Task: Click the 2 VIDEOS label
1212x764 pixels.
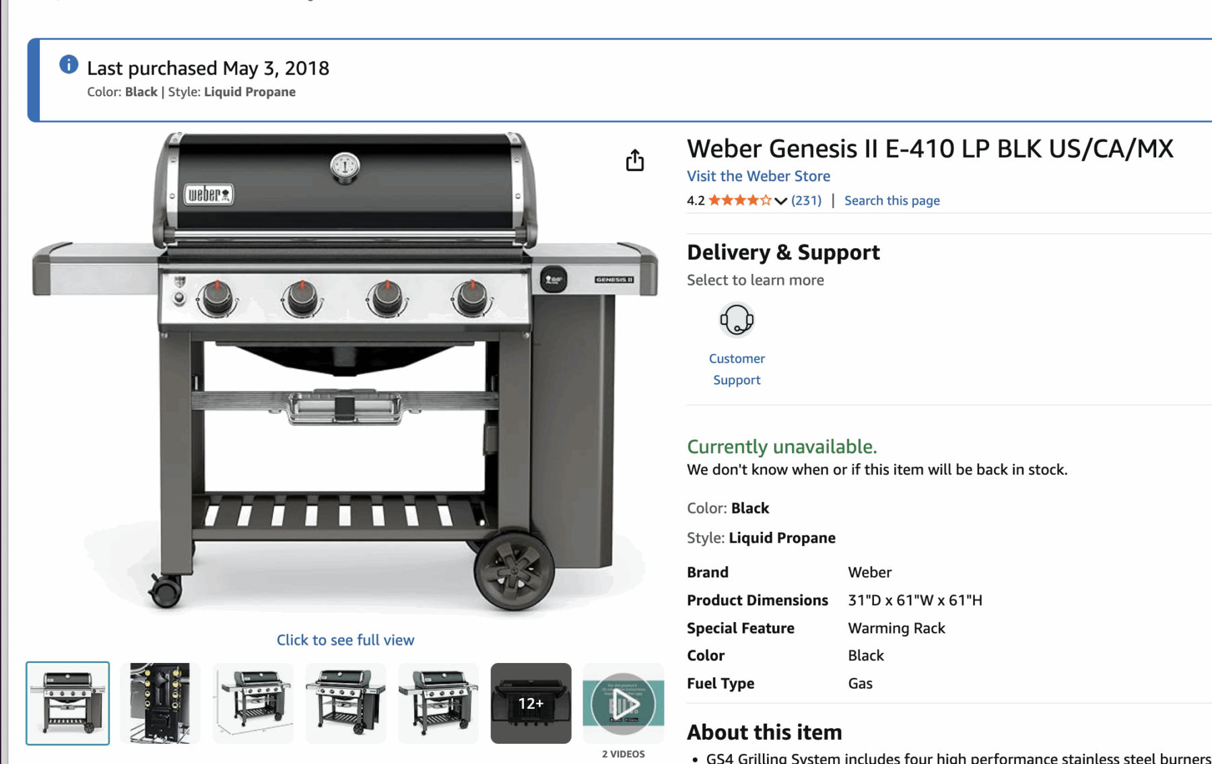Action: 624,754
